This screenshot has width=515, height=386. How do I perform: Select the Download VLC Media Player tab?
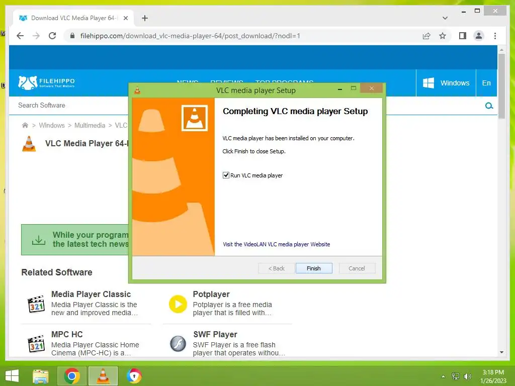(x=73, y=18)
